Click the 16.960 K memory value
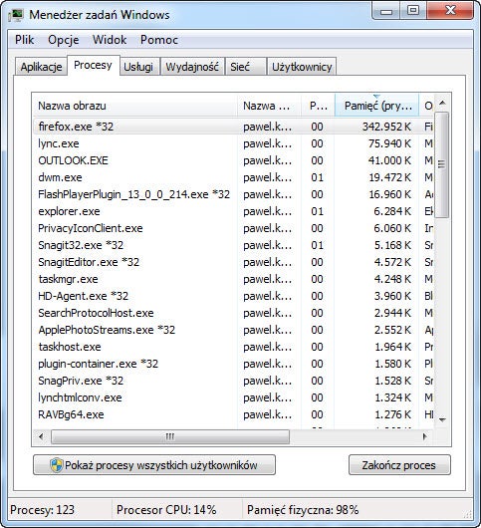 389,194
